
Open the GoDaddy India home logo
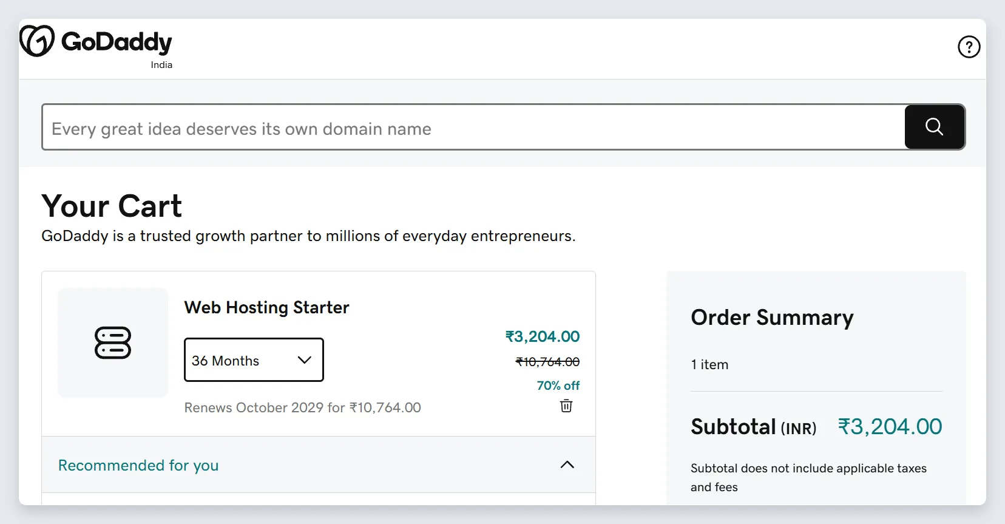click(x=96, y=47)
